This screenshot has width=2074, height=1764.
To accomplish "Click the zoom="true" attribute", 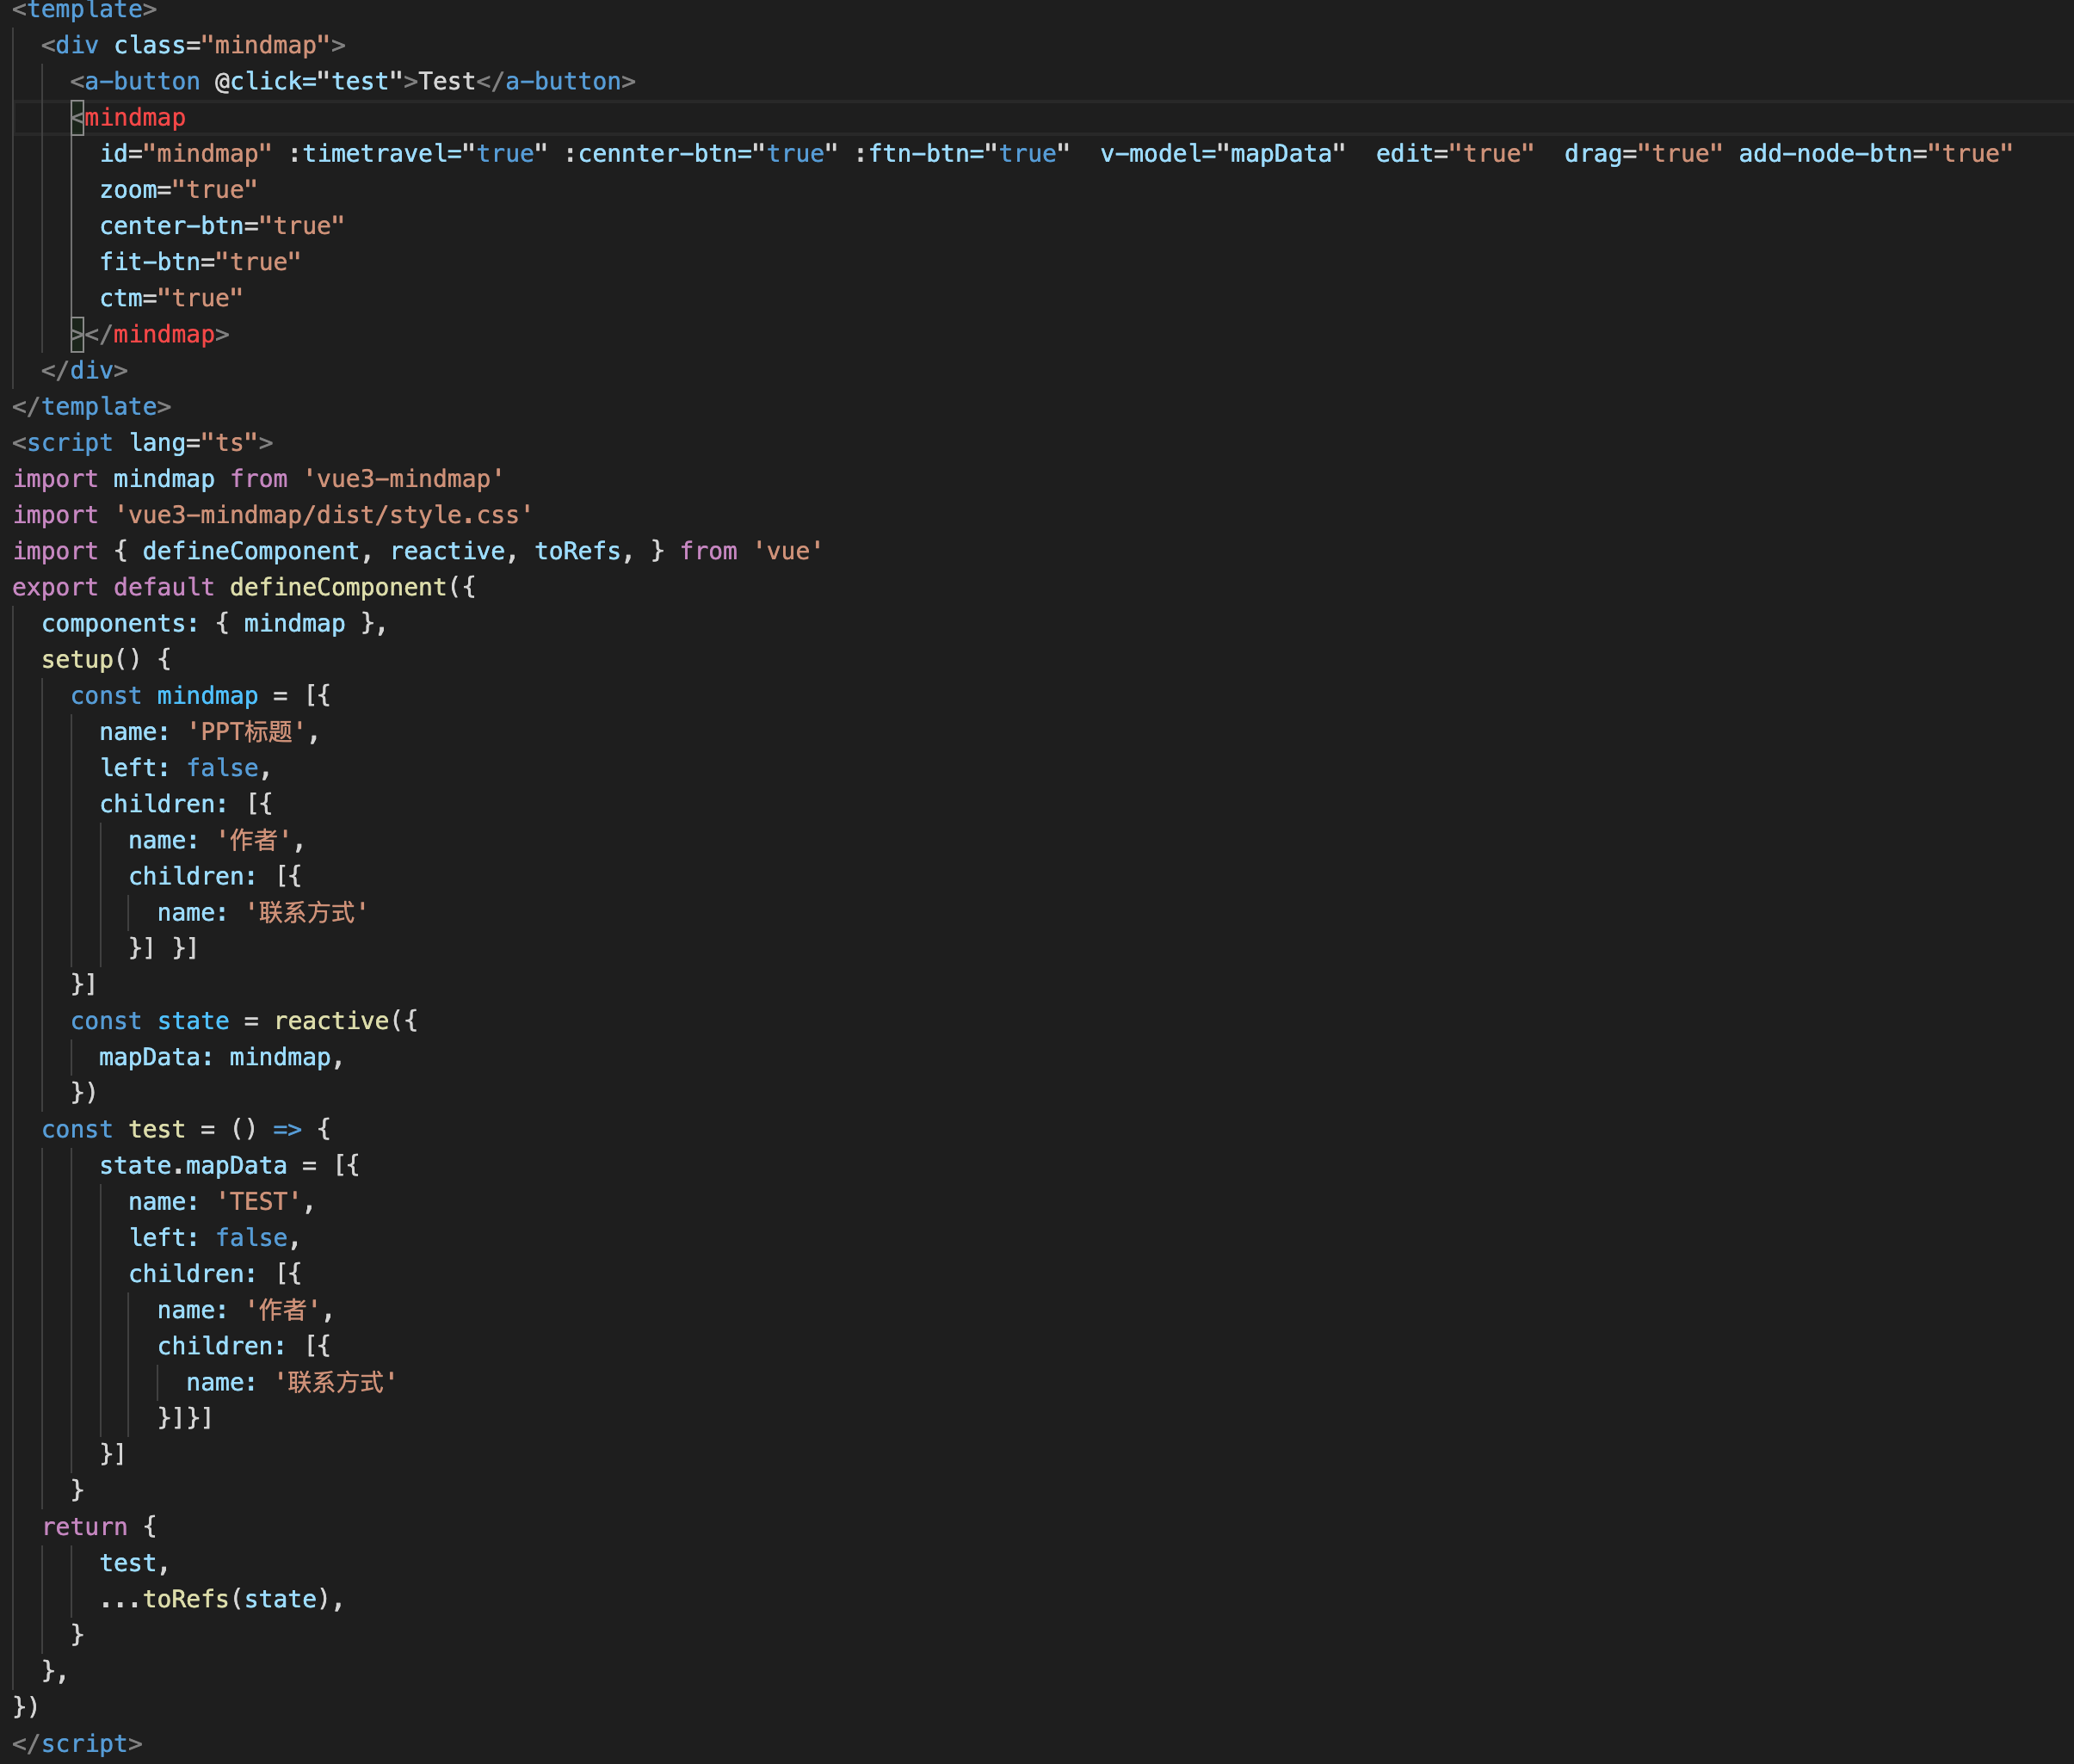I will (x=178, y=189).
